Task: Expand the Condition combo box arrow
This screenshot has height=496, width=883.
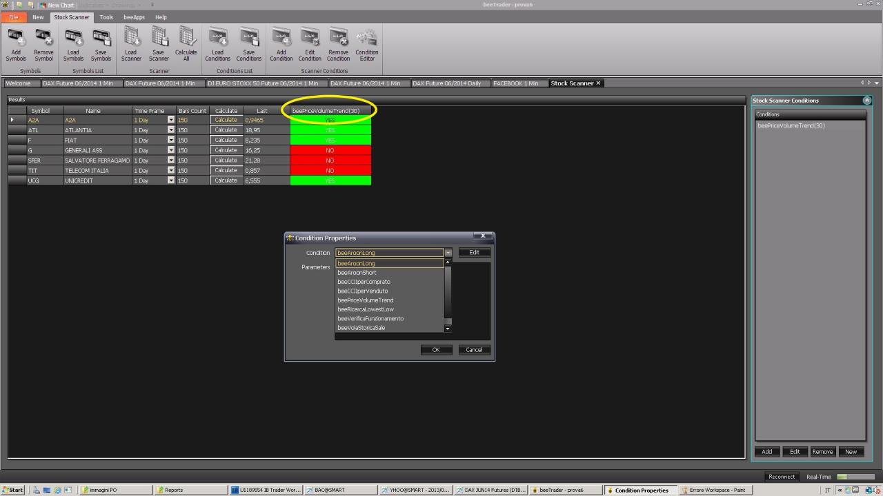Action: 448,253
